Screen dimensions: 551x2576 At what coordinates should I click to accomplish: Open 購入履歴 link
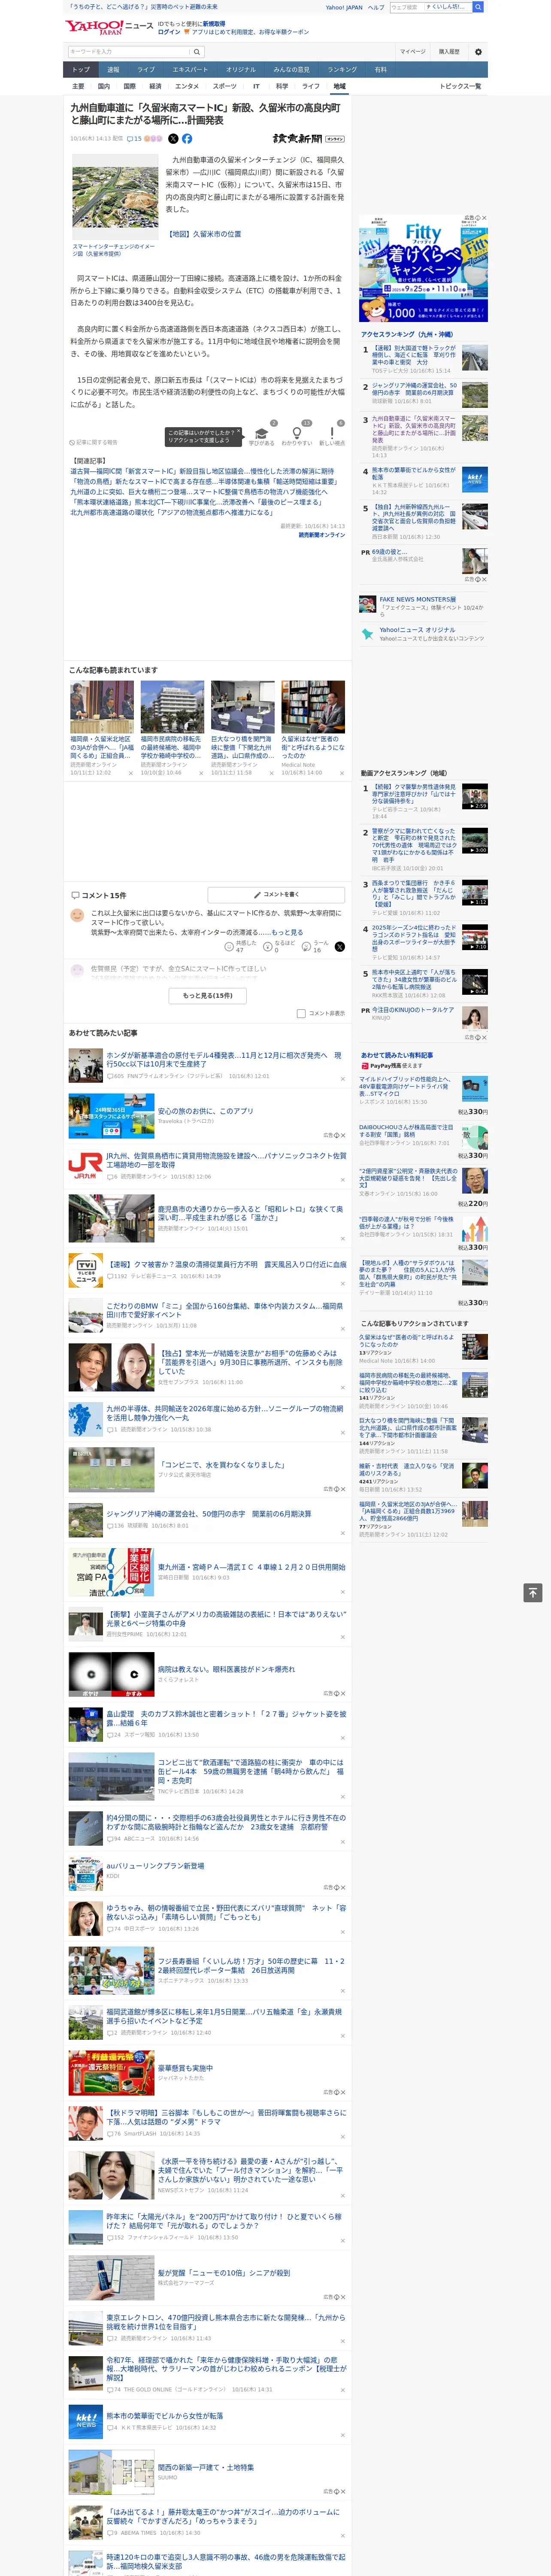point(449,52)
